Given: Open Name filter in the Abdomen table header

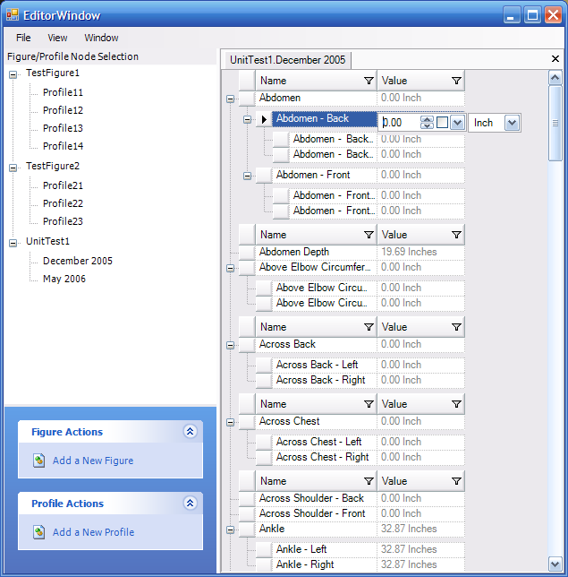Looking at the screenshot, I should click(369, 81).
